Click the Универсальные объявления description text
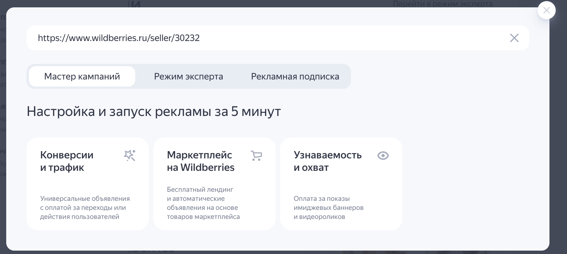Viewport: 567px width, 254px height. pos(85,208)
